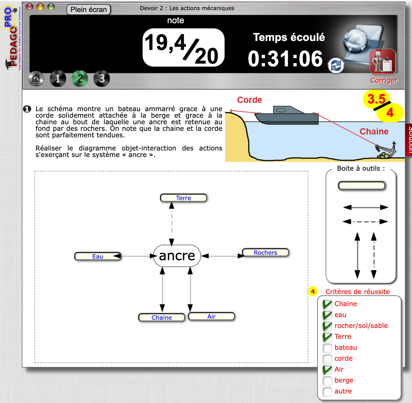Viewport: 412px width, 403px height.
Task: Pick the solid horizontal double arrow tool
Action: [366, 208]
